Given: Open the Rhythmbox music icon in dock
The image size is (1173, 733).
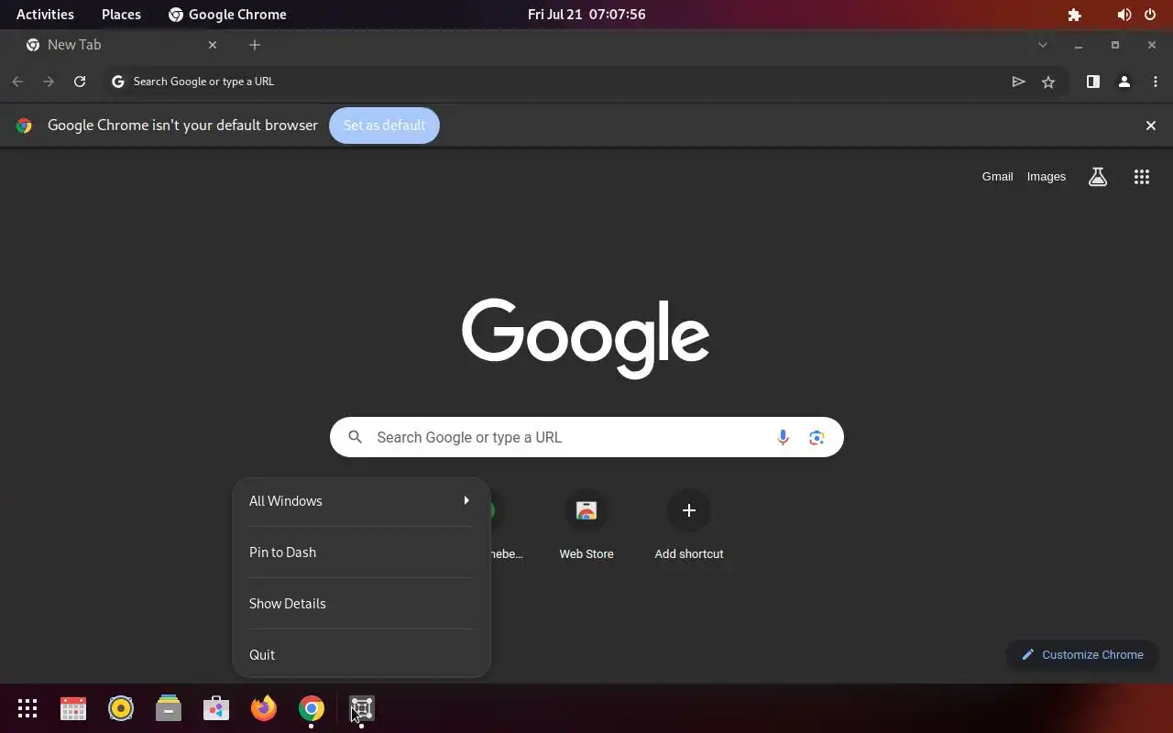Looking at the screenshot, I should (x=121, y=708).
